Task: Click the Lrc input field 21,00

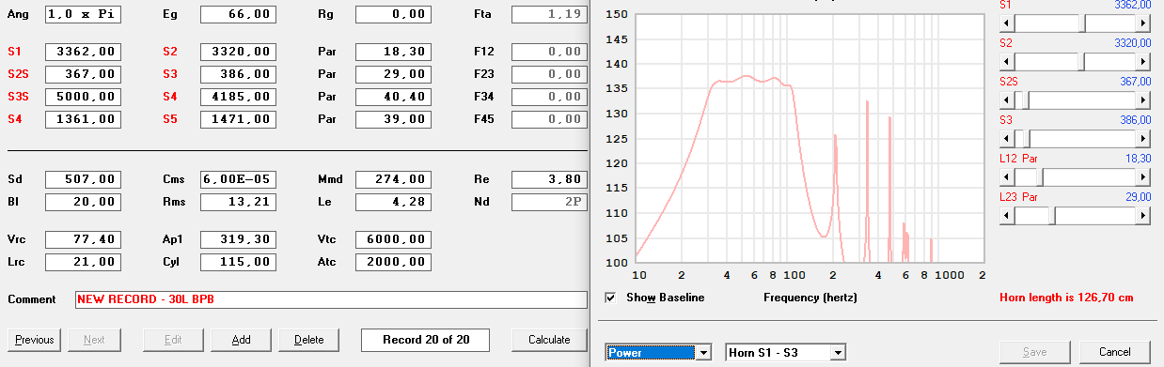Action: tap(83, 262)
